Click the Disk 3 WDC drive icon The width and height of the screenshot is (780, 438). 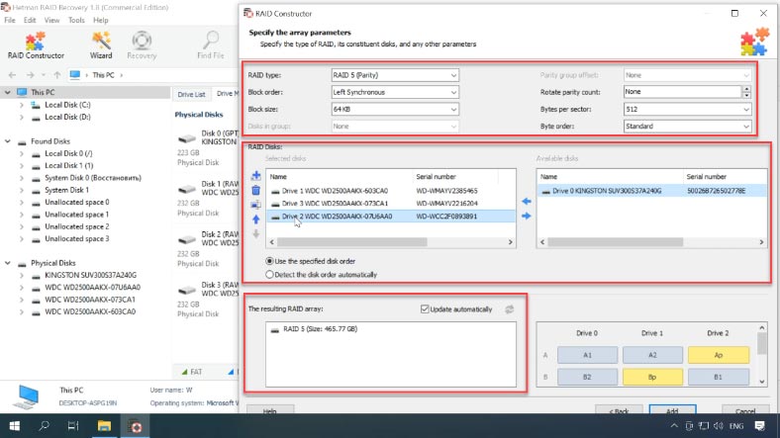[187, 290]
